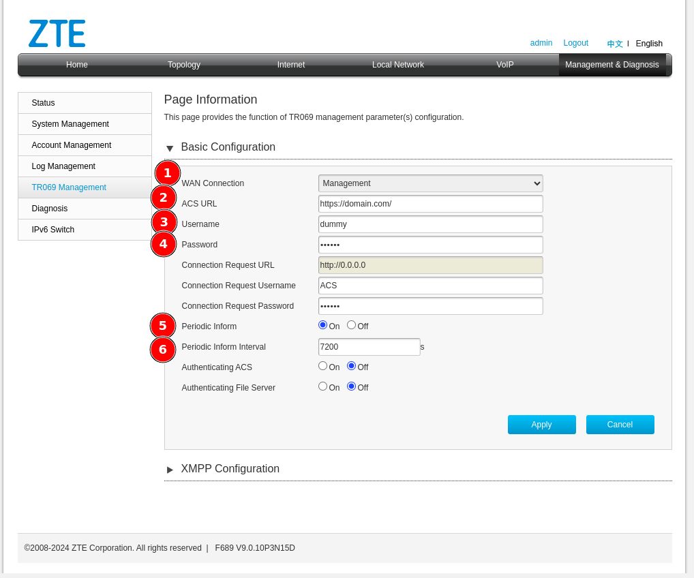Image resolution: width=694 pixels, height=578 pixels.
Task: Open the Internet menu tab
Action: (290, 65)
